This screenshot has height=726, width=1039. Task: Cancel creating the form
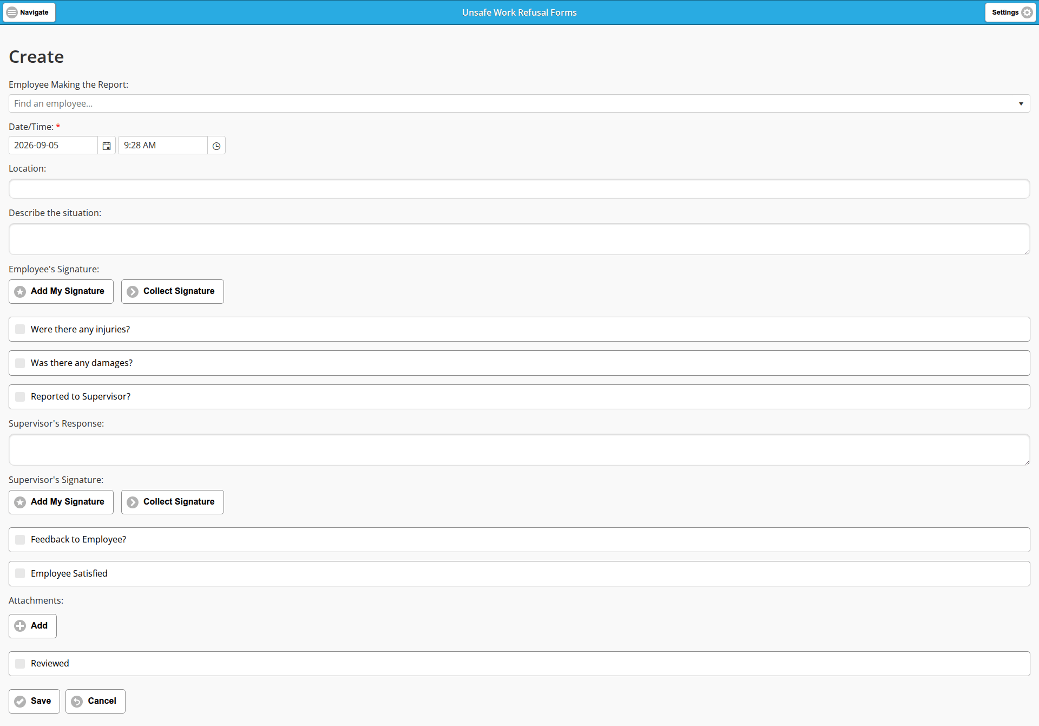coord(95,701)
